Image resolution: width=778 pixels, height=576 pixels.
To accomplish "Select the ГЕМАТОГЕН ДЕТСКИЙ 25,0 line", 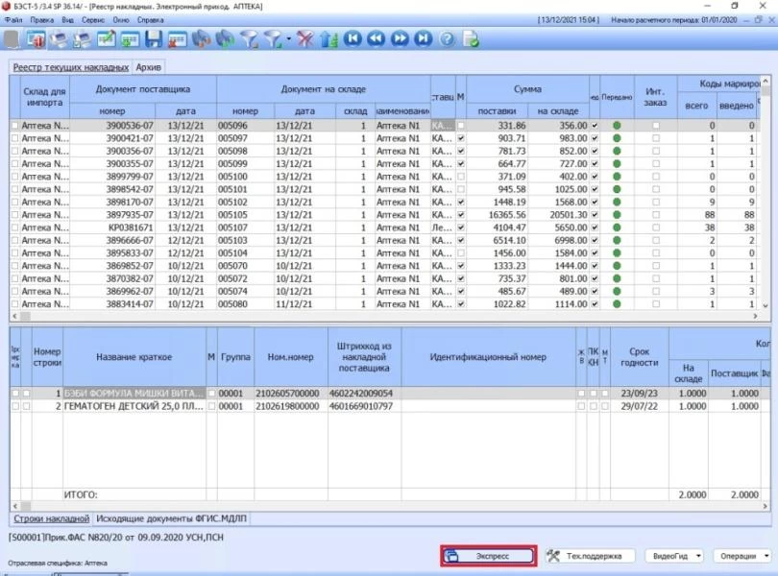I will 134,406.
